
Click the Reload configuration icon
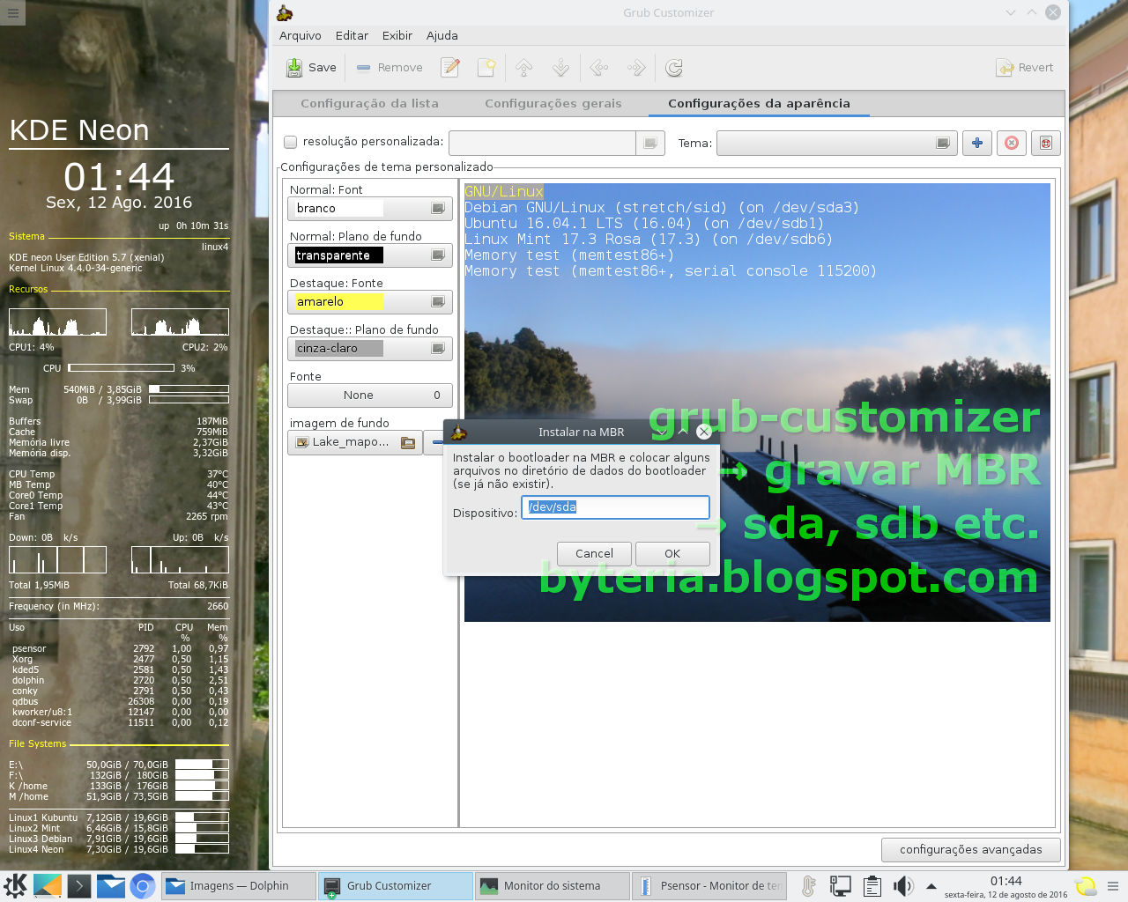(x=672, y=67)
